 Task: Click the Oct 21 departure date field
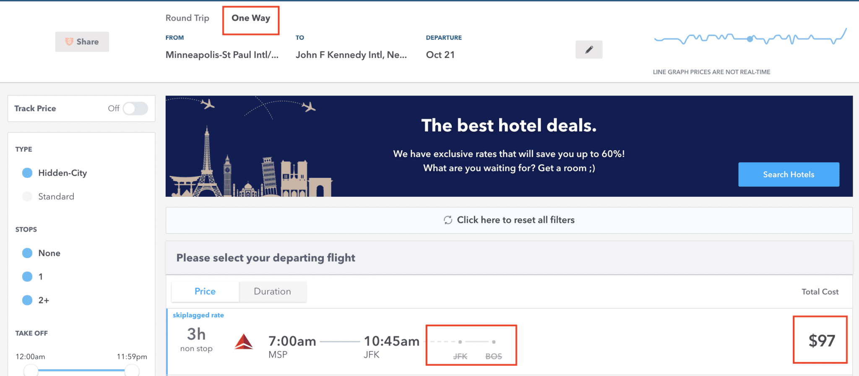coord(440,55)
